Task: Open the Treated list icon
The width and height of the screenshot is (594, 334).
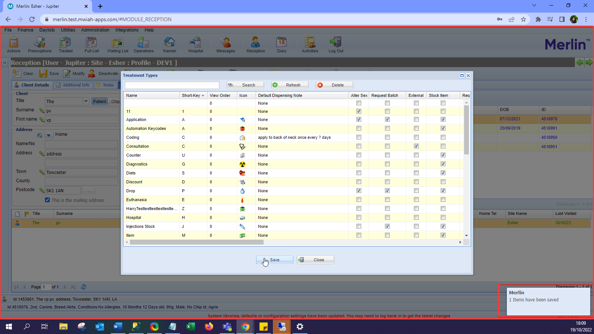Action: [x=65, y=45]
